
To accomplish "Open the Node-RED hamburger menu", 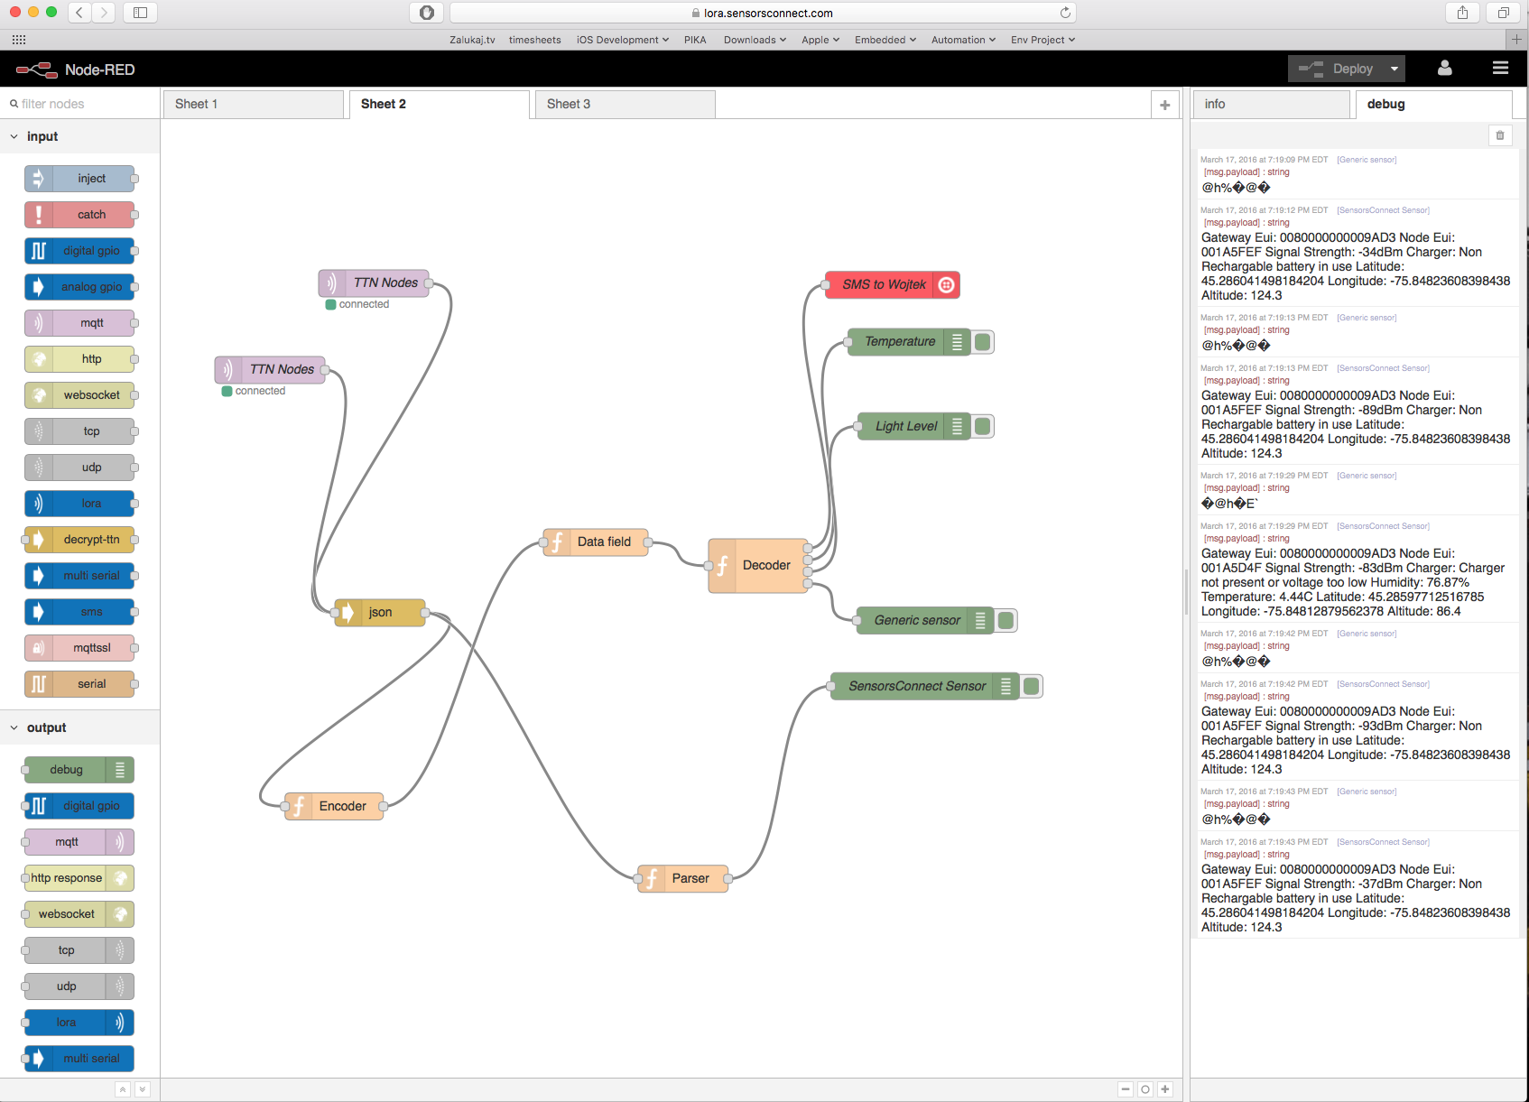I will point(1501,69).
